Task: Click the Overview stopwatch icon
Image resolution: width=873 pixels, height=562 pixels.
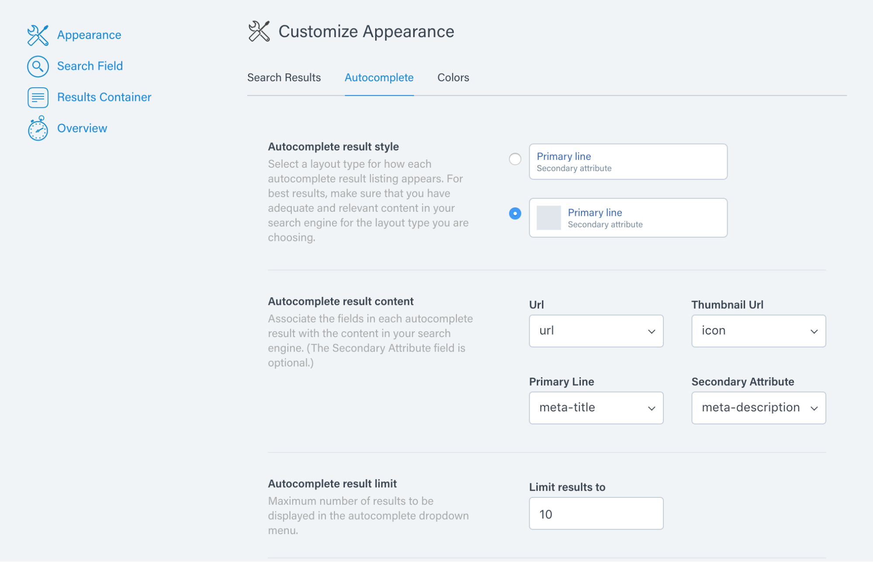Action: [x=38, y=128]
